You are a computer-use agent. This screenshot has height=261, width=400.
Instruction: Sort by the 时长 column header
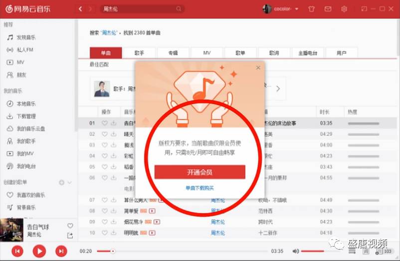[x=325, y=112]
